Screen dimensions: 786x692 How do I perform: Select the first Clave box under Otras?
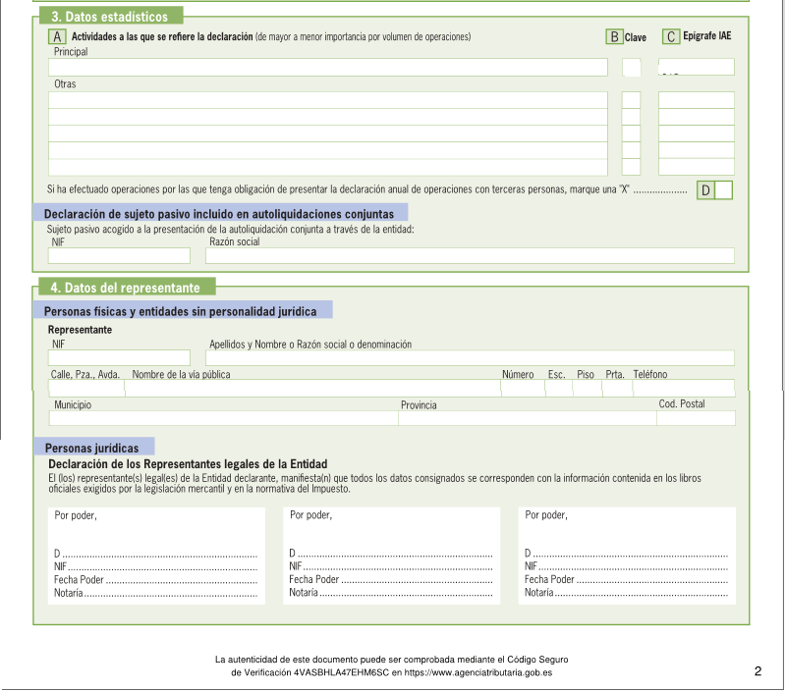coord(632,100)
